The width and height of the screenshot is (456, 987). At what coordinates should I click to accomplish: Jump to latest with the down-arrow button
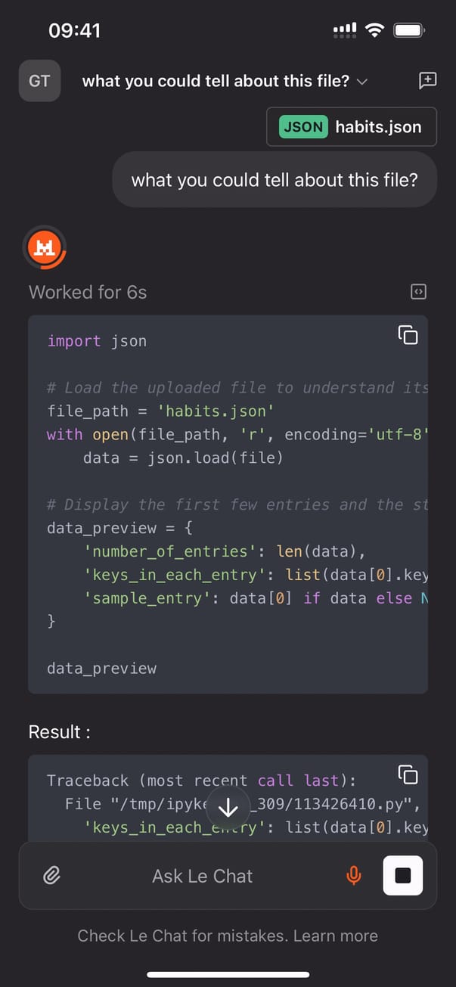[228, 809]
